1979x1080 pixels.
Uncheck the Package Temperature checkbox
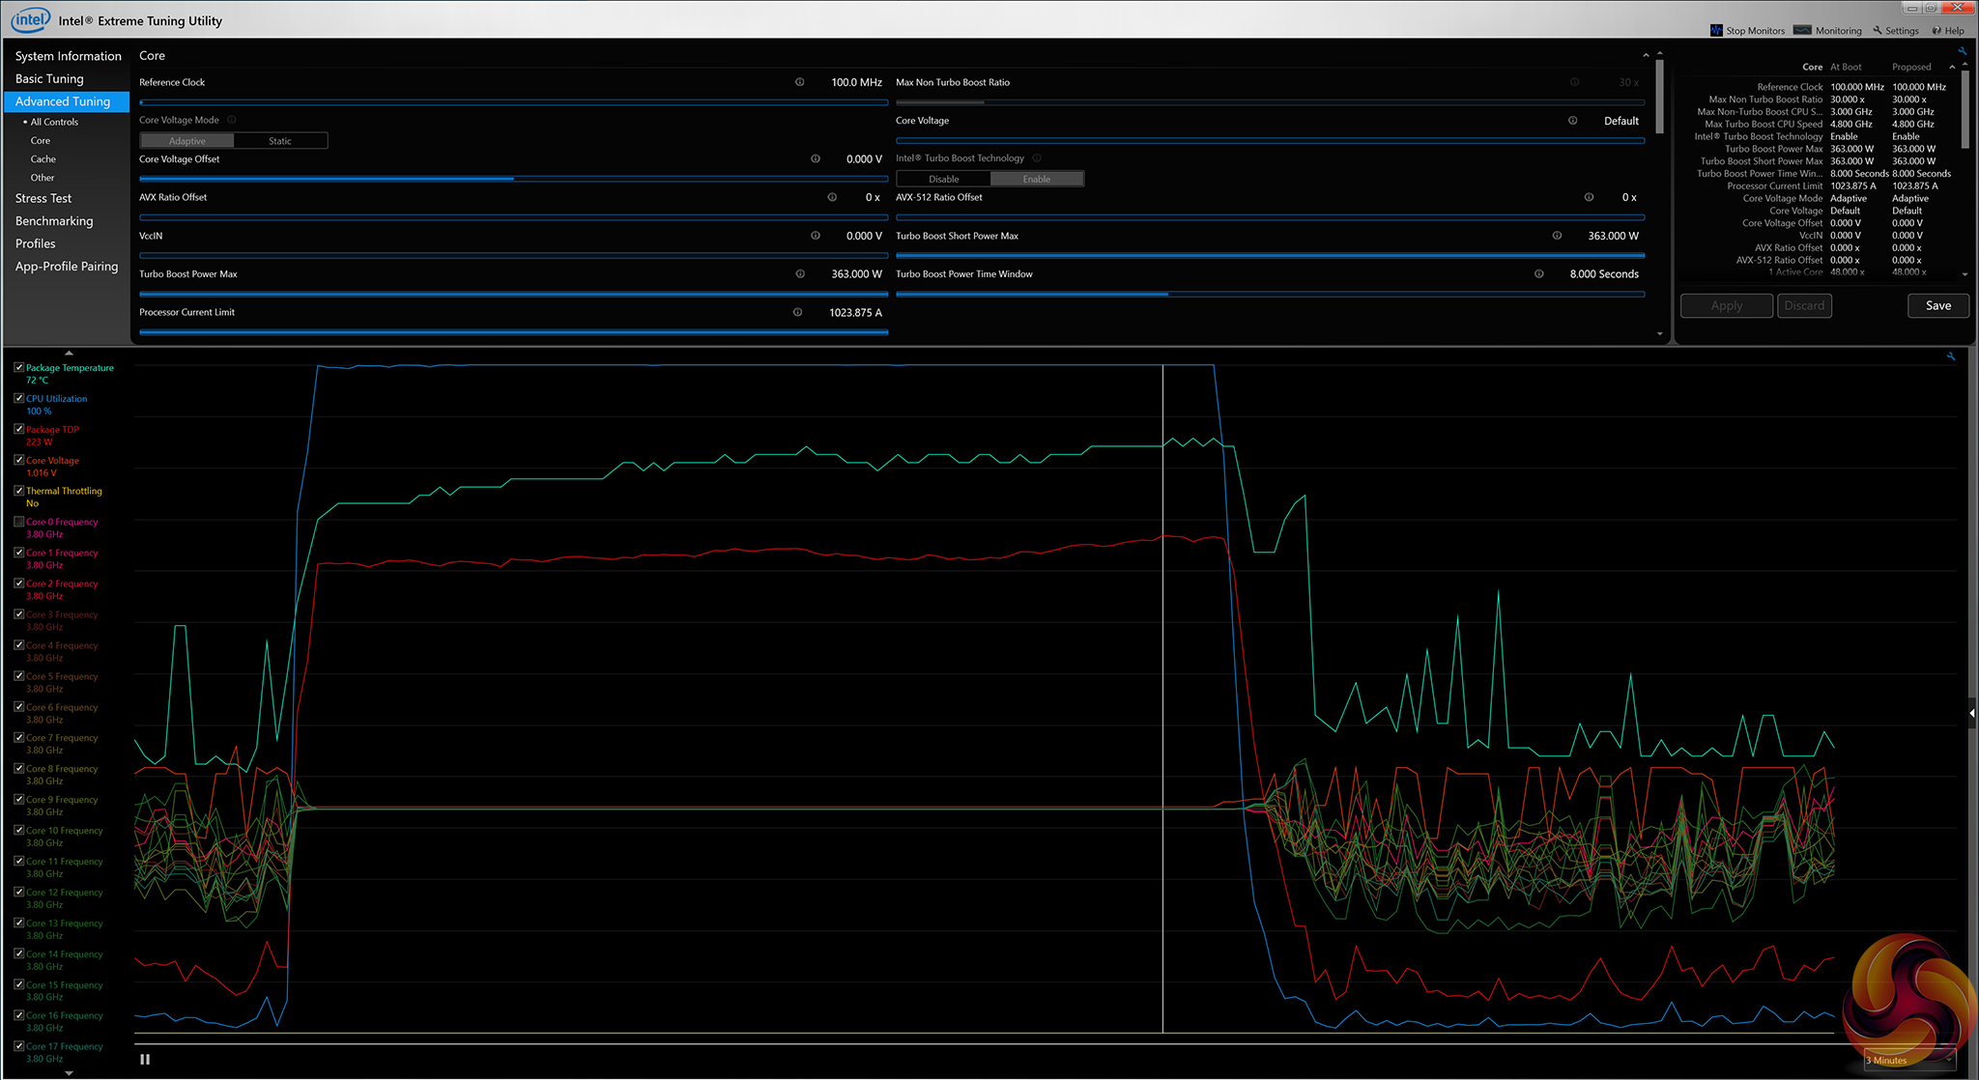[19, 368]
